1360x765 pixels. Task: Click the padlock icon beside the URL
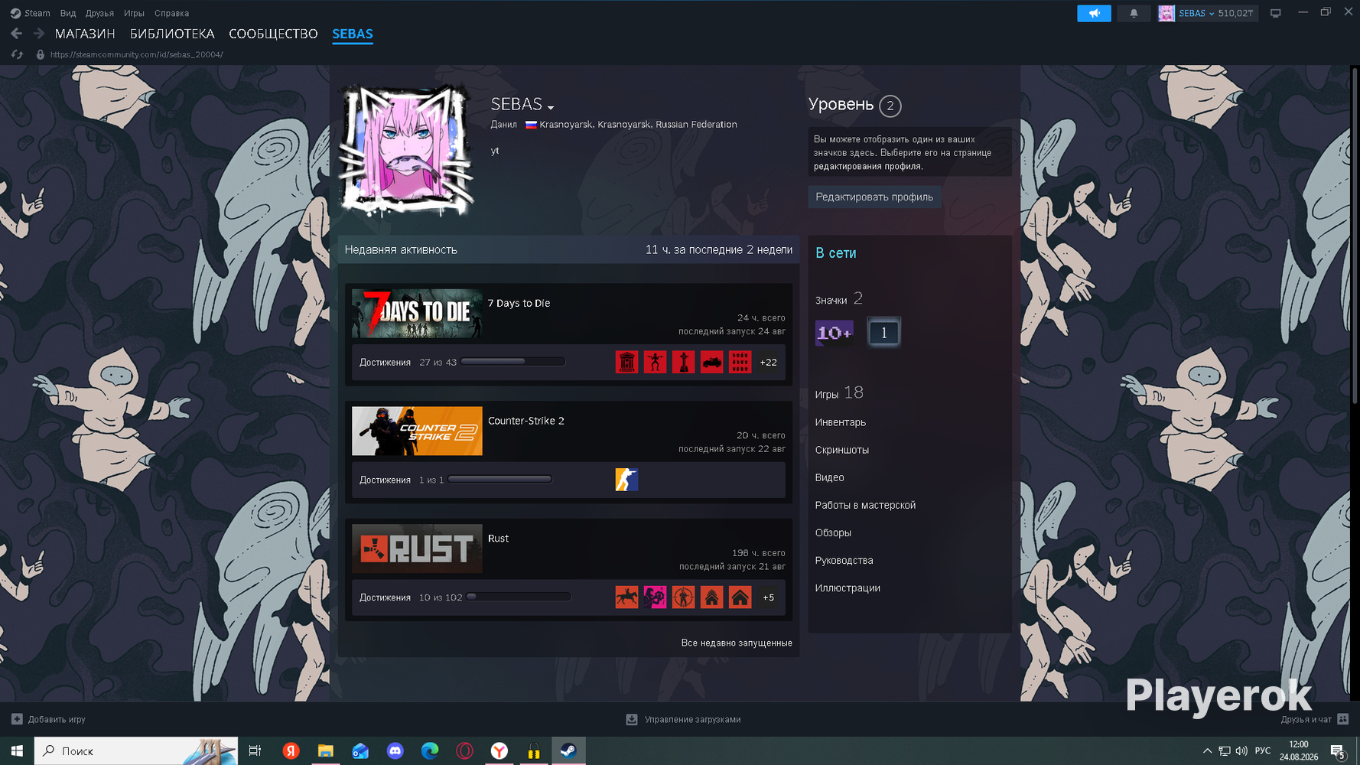pos(41,54)
